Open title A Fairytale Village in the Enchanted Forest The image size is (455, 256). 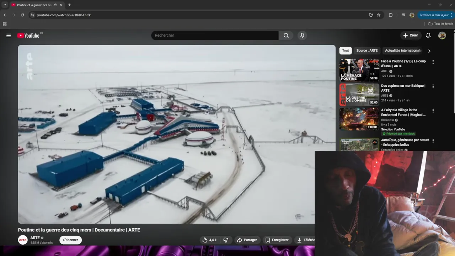tap(403, 112)
